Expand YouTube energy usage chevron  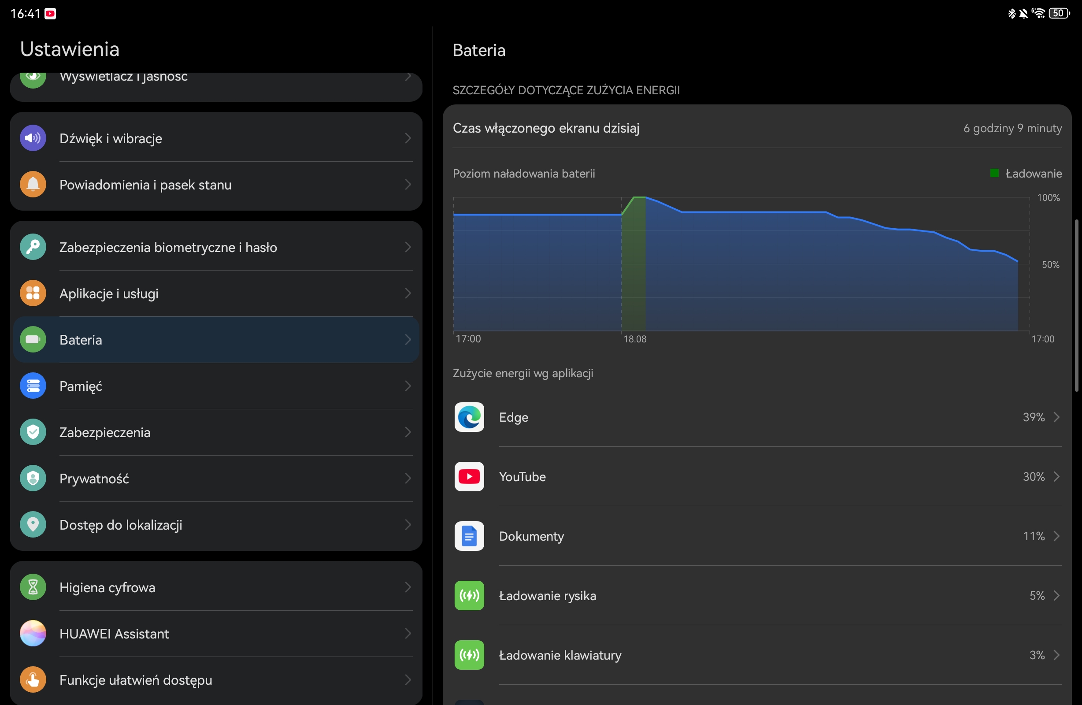click(x=1057, y=476)
